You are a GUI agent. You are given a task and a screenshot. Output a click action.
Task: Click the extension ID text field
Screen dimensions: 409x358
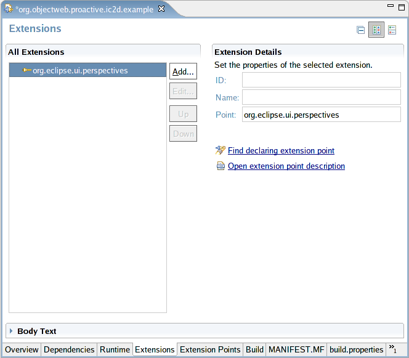(x=321, y=80)
